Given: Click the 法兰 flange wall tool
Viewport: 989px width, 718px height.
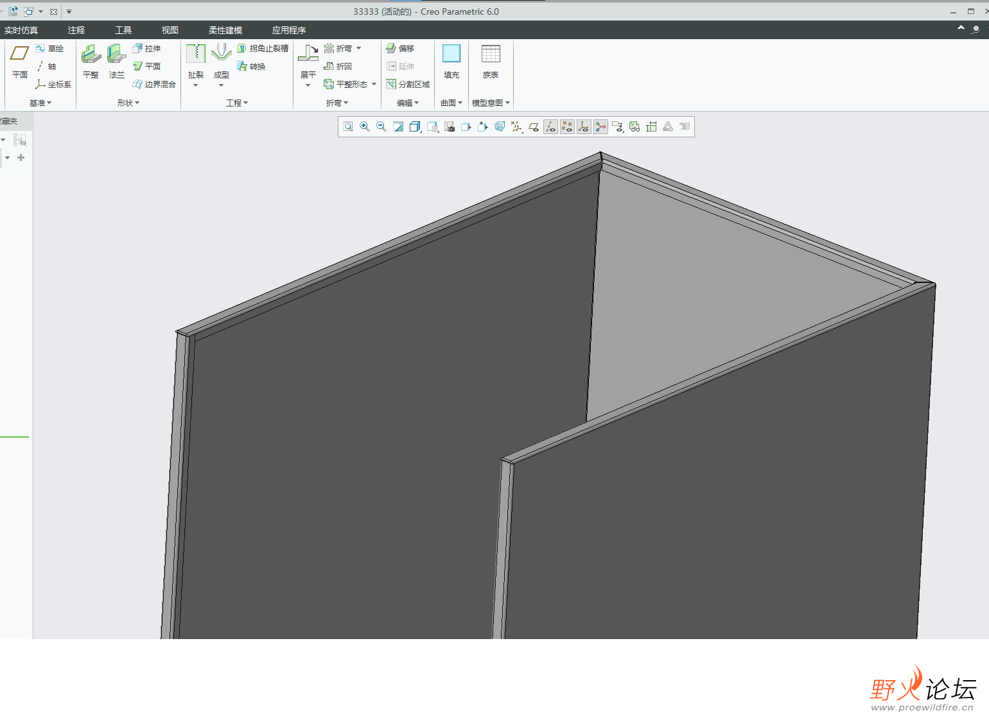Looking at the screenshot, I should coord(116,61).
